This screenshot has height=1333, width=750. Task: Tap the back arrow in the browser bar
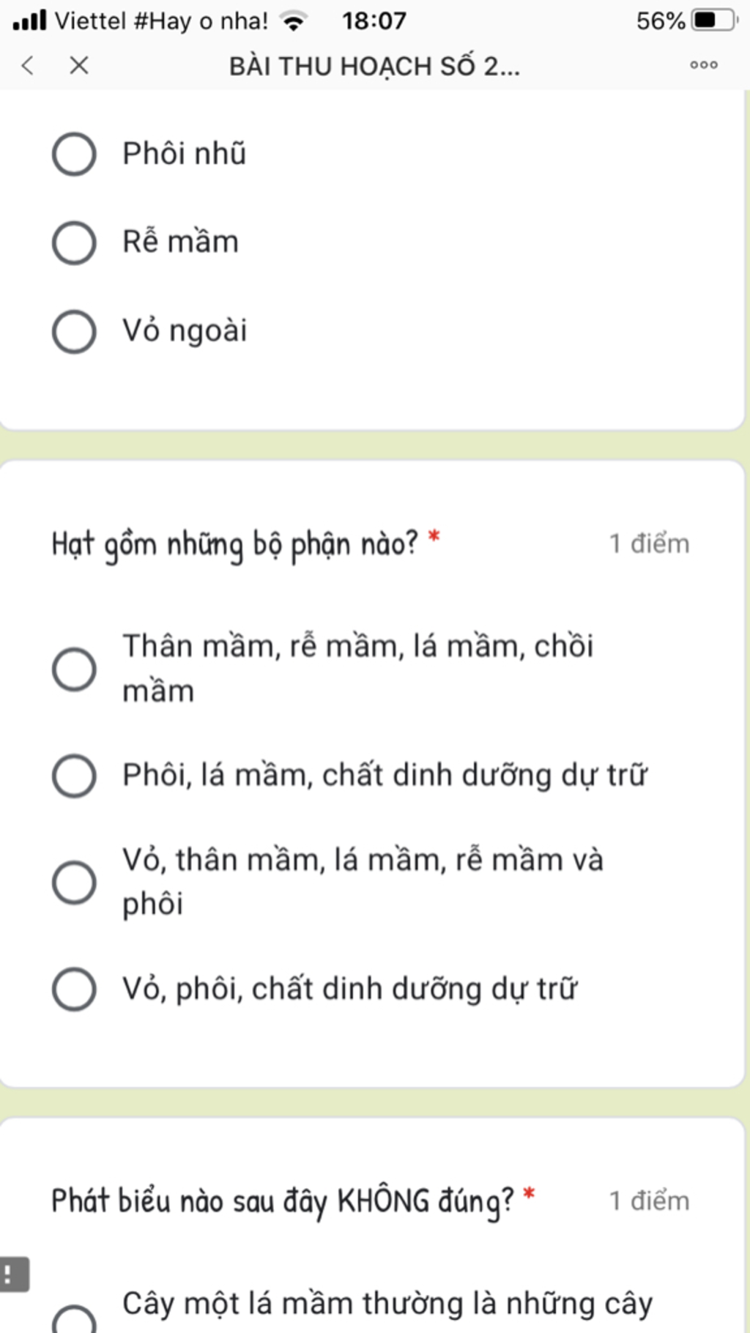pos(28,65)
